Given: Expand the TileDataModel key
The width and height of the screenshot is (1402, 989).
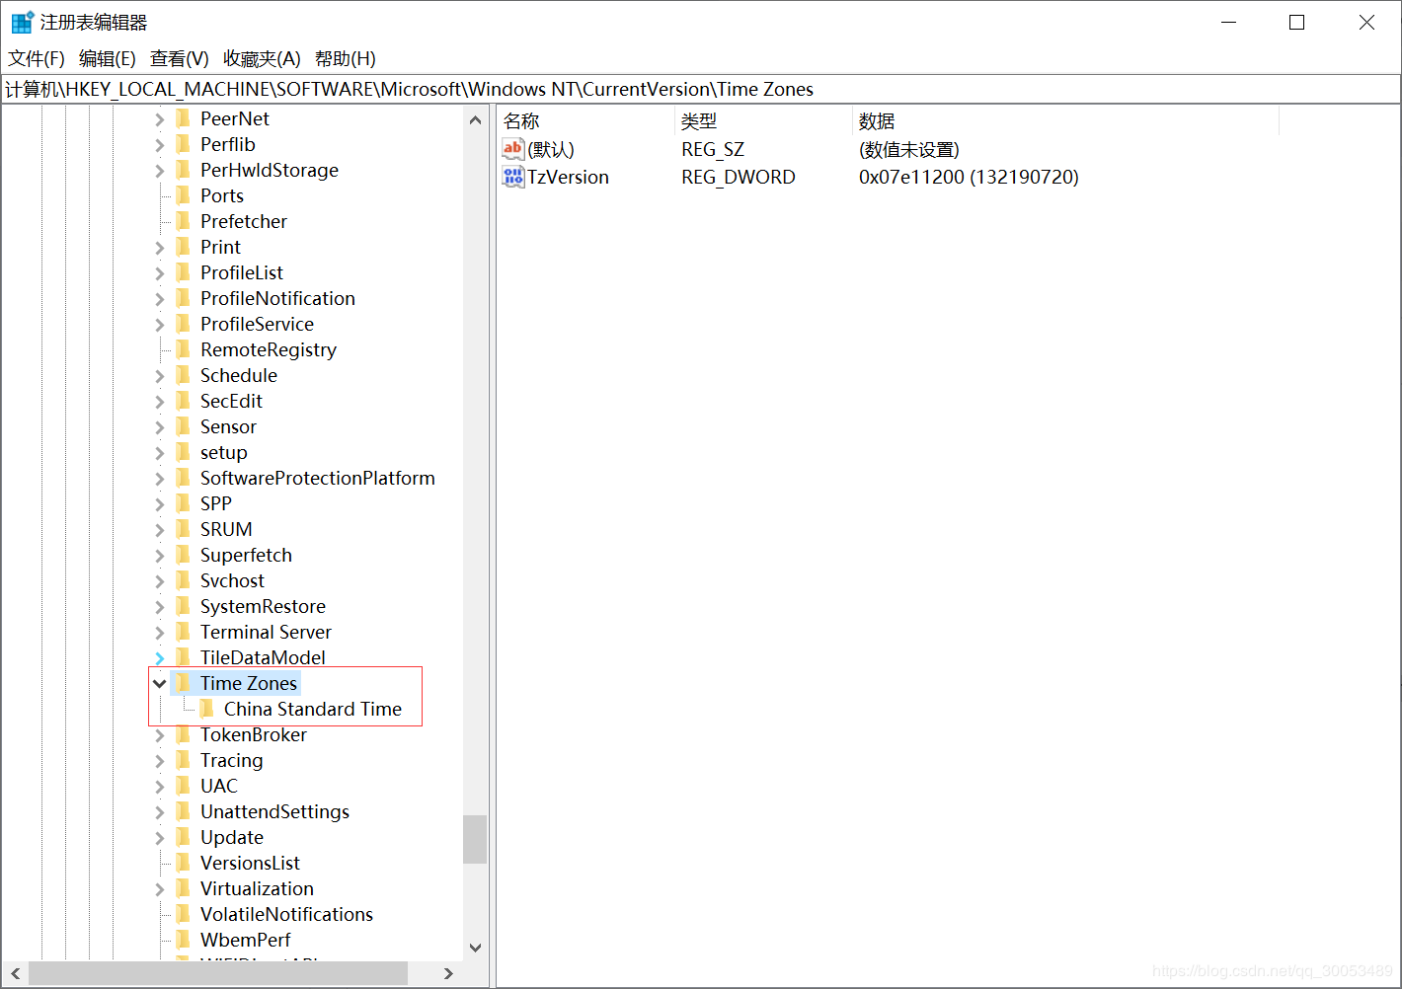Looking at the screenshot, I should pos(159,658).
